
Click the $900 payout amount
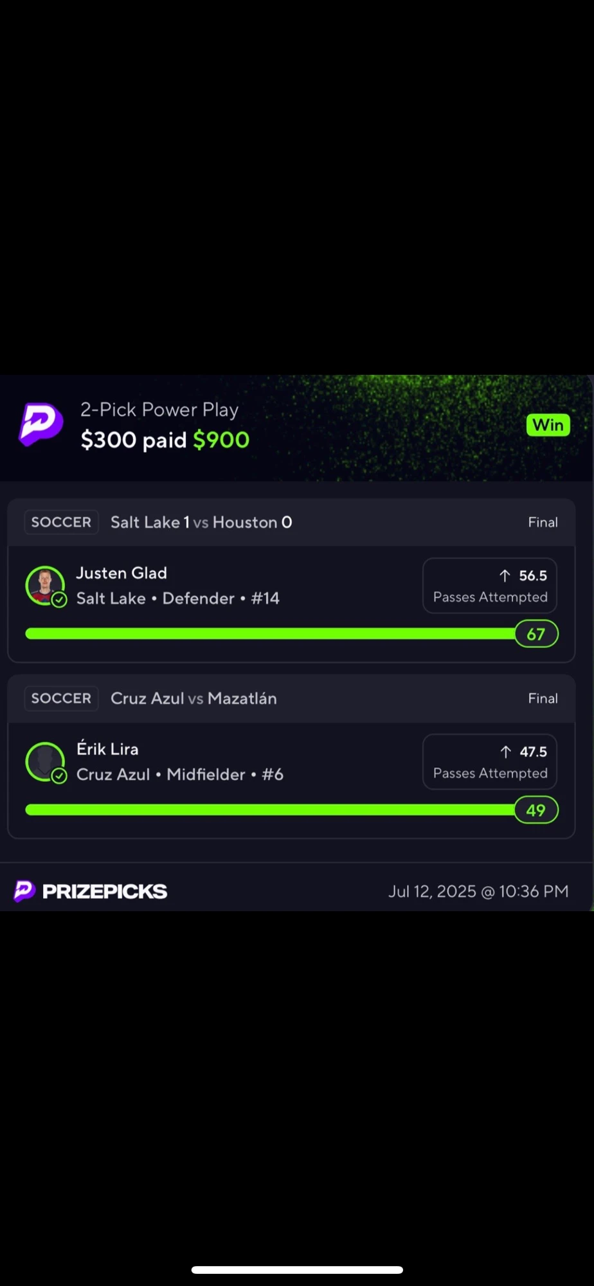[221, 440]
